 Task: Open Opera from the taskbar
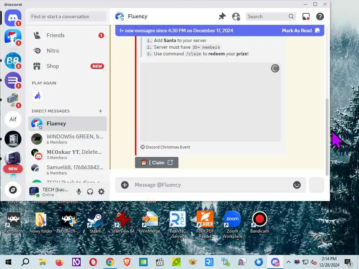tap(93, 262)
